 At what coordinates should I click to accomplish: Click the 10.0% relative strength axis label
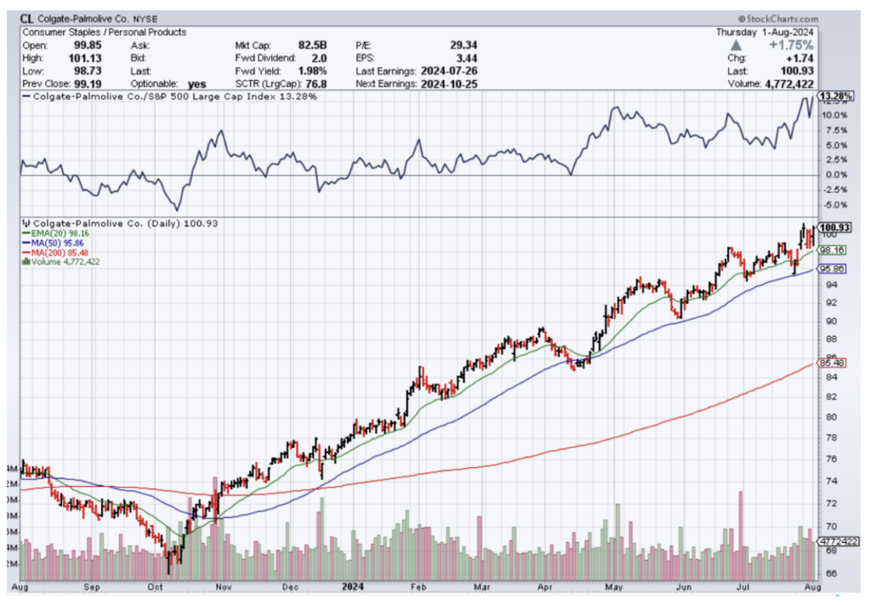point(835,116)
